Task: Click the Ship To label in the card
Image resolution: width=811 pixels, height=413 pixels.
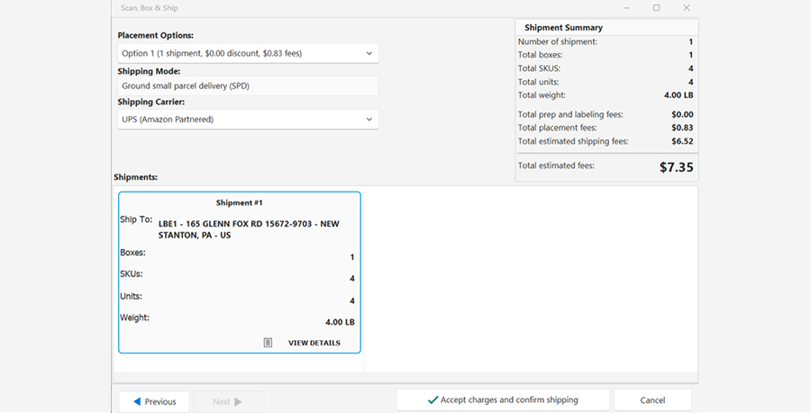Action: point(136,220)
